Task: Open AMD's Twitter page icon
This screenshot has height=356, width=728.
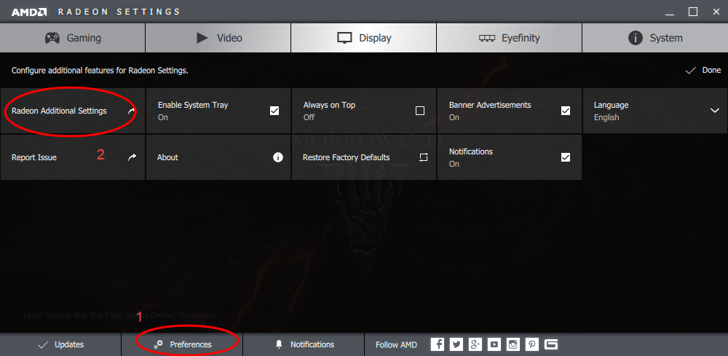Action: (x=456, y=344)
